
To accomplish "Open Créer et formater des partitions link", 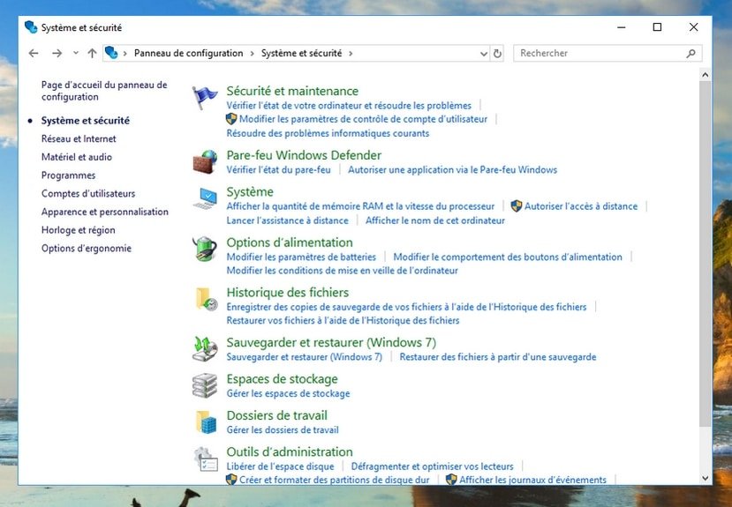I will 335,480.
